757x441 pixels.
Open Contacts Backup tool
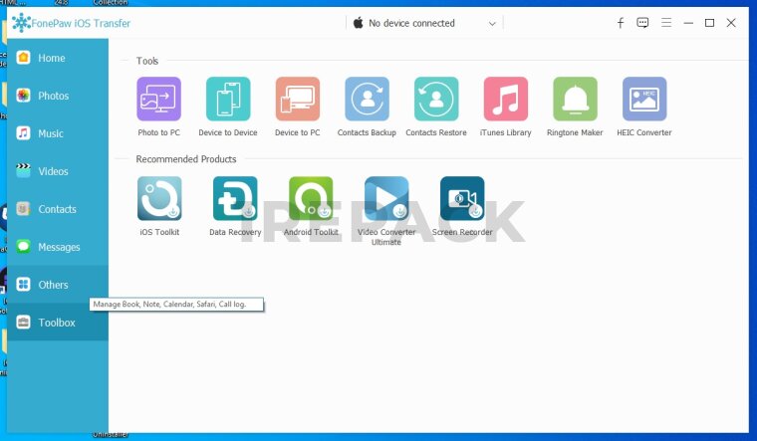click(367, 100)
